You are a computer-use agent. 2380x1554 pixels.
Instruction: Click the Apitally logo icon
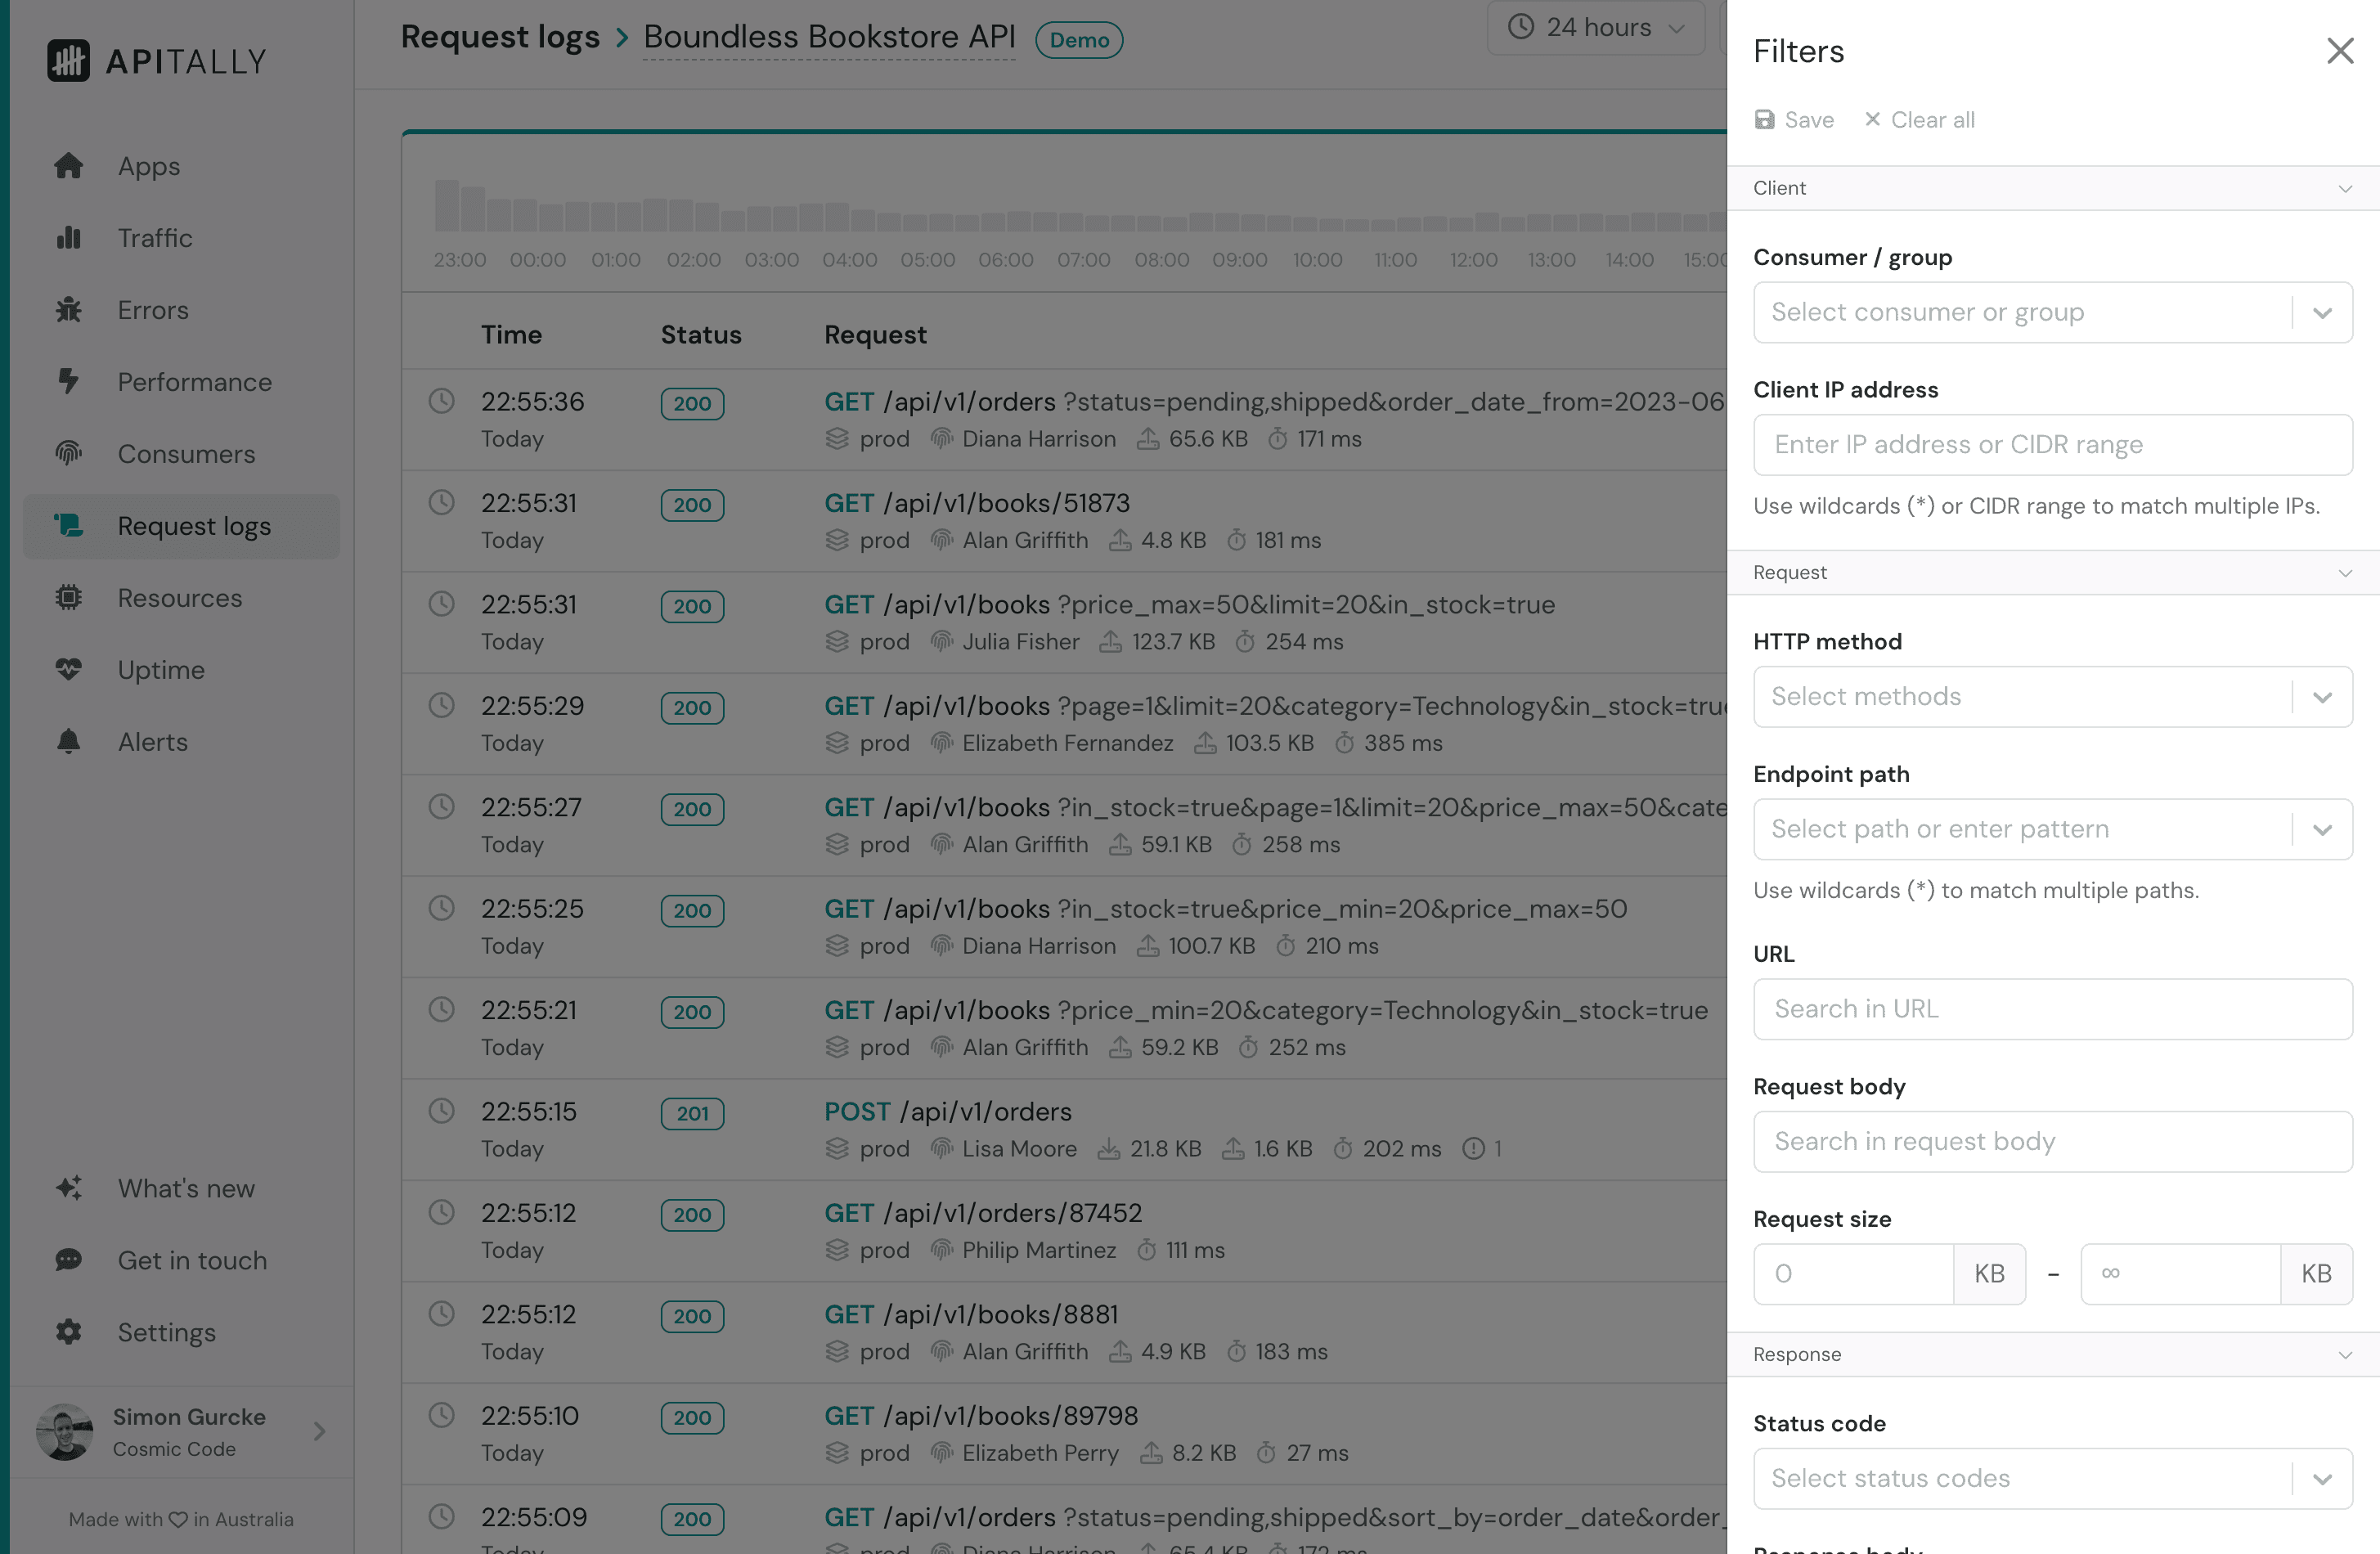68,60
